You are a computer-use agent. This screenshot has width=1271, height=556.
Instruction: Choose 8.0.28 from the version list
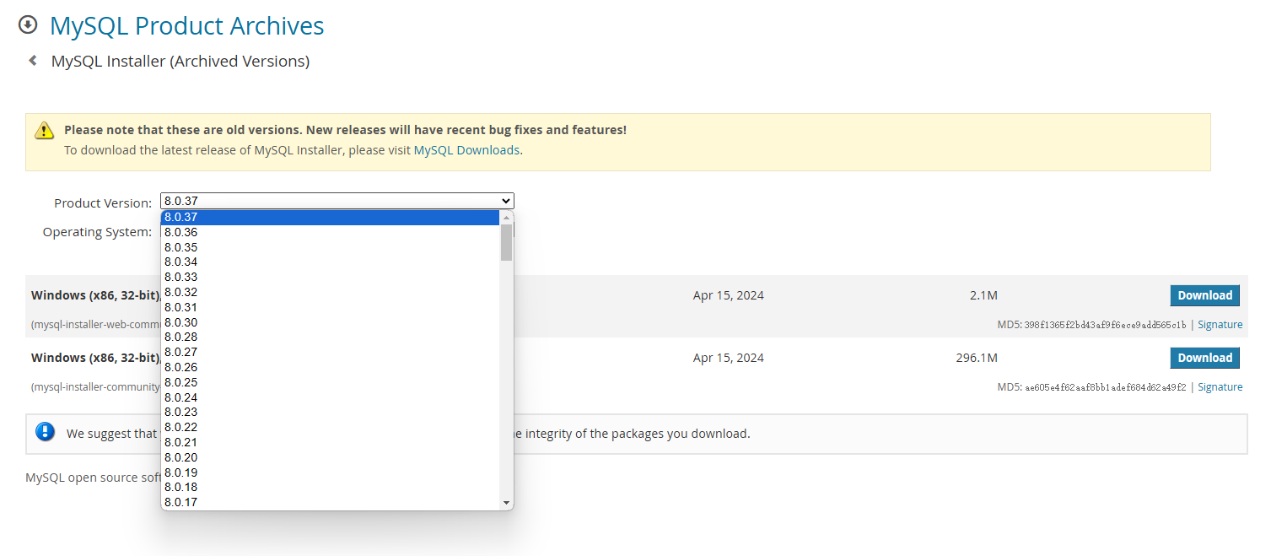click(330, 337)
